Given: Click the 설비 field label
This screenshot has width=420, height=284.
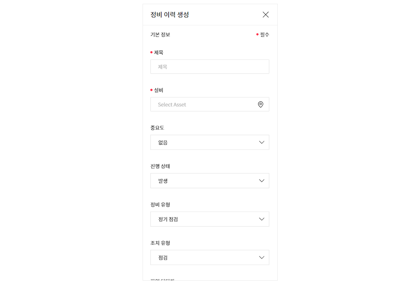Looking at the screenshot, I should pyautogui.click(x=159, y=90).
